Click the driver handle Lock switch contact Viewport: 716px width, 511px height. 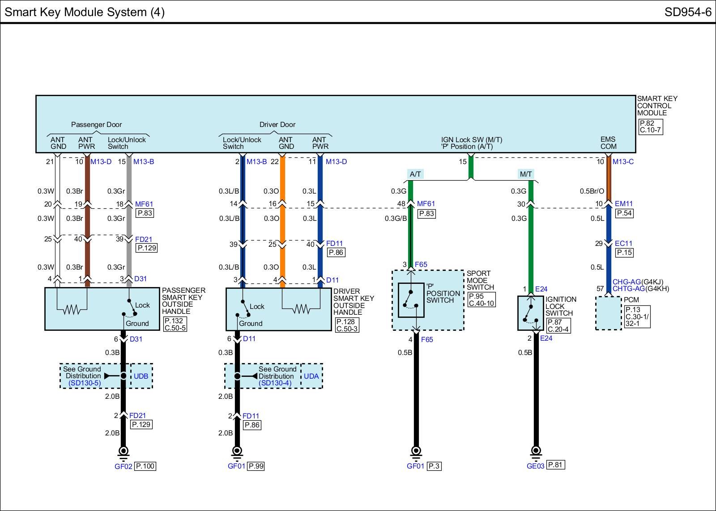pos(244,308)
